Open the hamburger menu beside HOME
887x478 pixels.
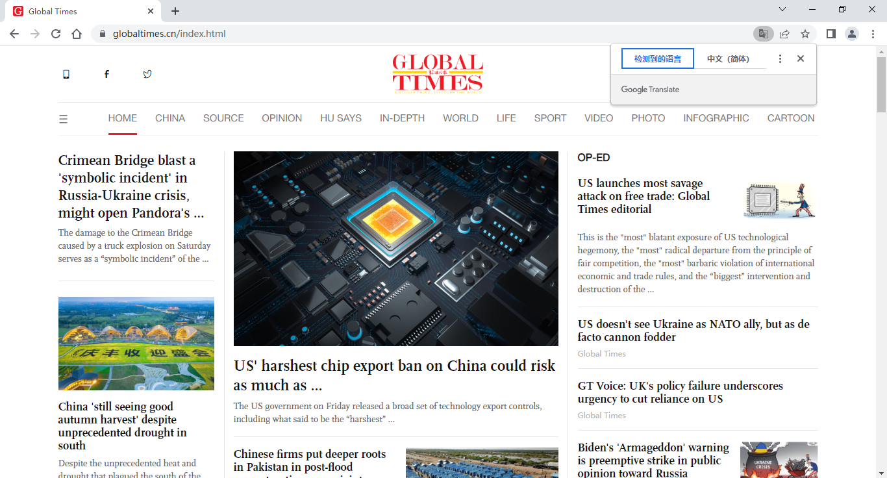point(63,119)
